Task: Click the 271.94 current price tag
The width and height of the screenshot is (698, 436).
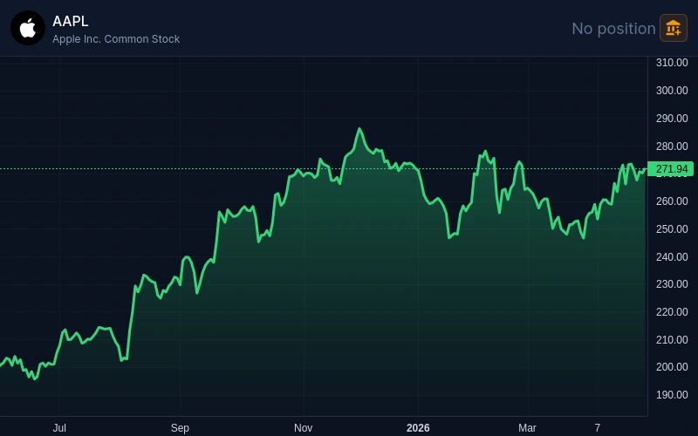Action: pyautogui.click(x=670, y=169)
